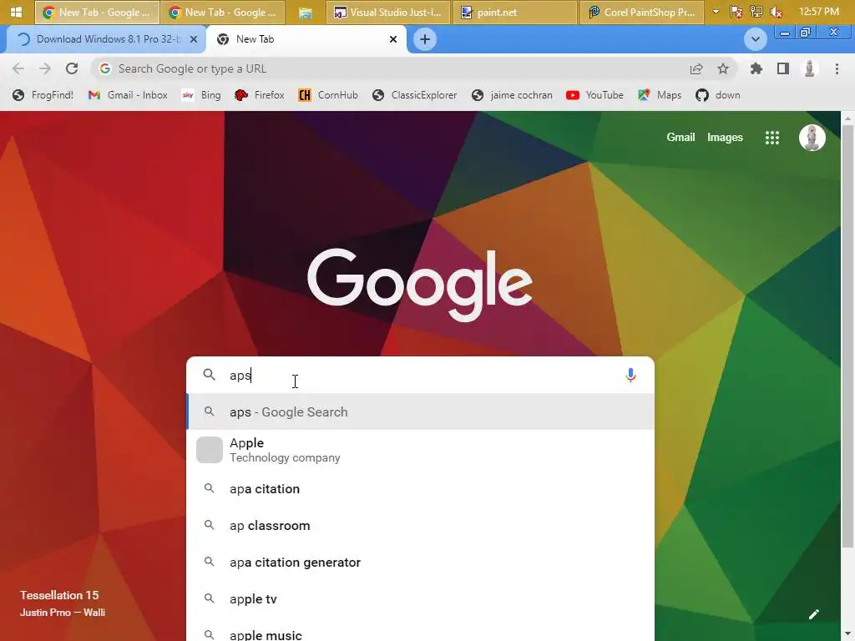Go back with the back arrow
Screen dimensions: 855x641
coord(18,68)
